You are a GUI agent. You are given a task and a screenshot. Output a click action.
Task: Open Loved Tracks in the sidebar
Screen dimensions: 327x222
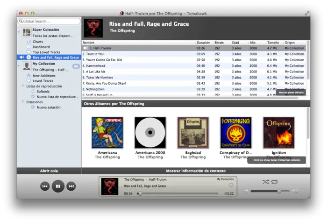click(x=43, y=81)
